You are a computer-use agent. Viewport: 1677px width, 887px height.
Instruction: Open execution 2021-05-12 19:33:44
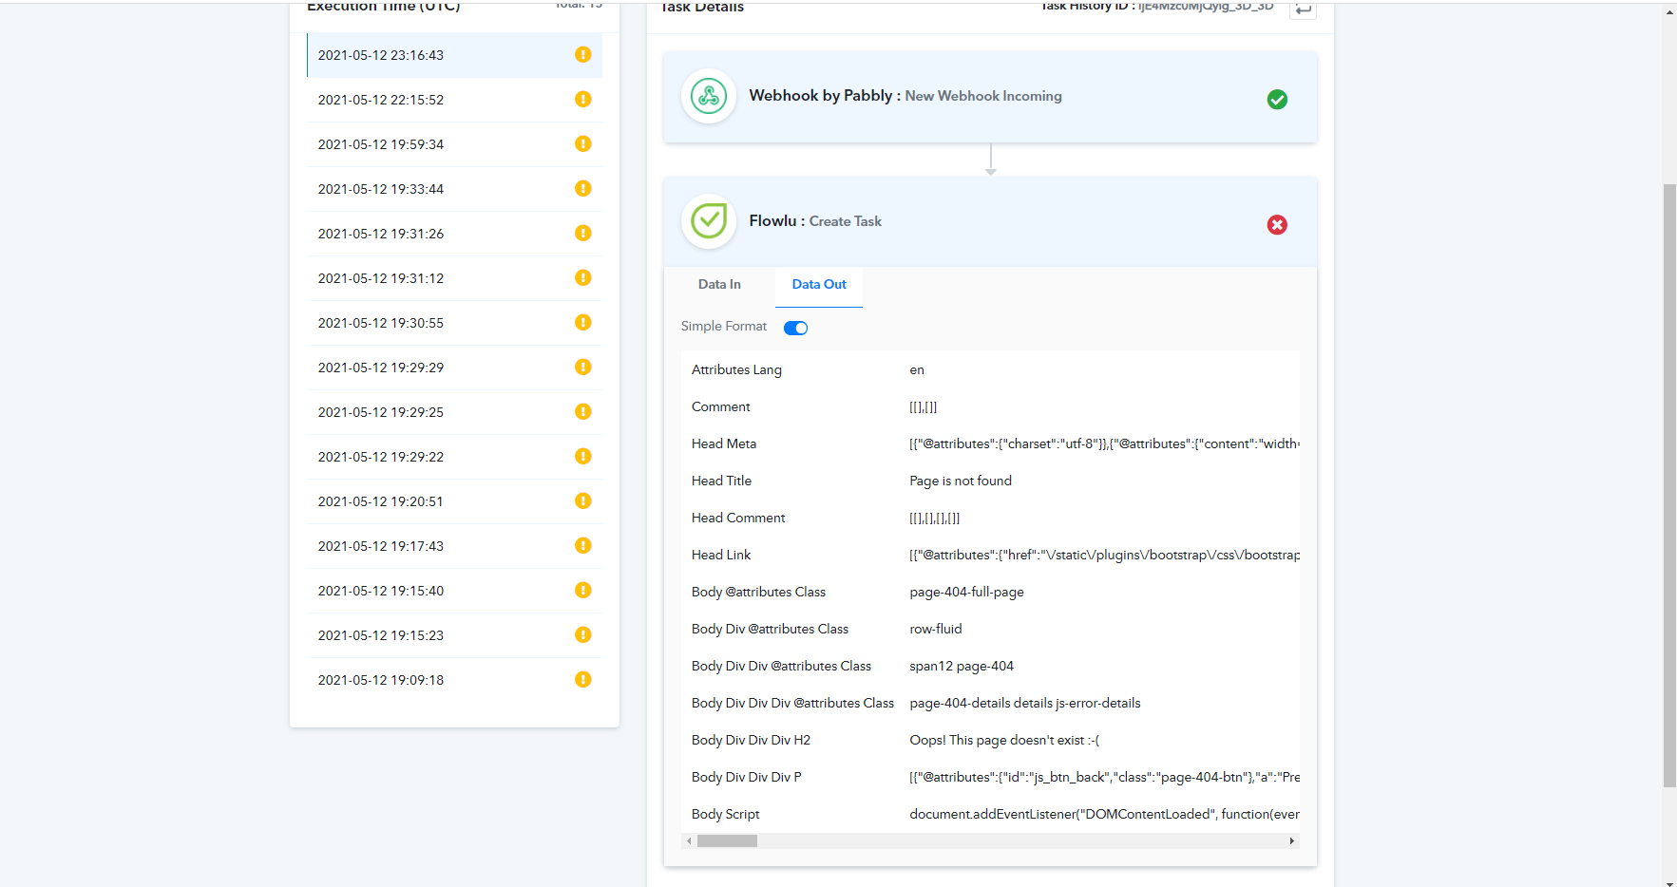coord(454,189)
